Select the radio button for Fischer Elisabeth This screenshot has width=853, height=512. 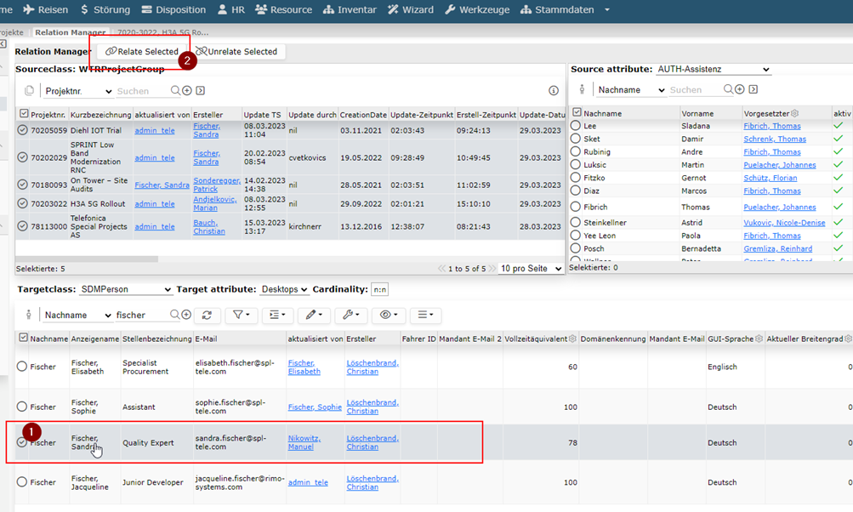(22, 367)
